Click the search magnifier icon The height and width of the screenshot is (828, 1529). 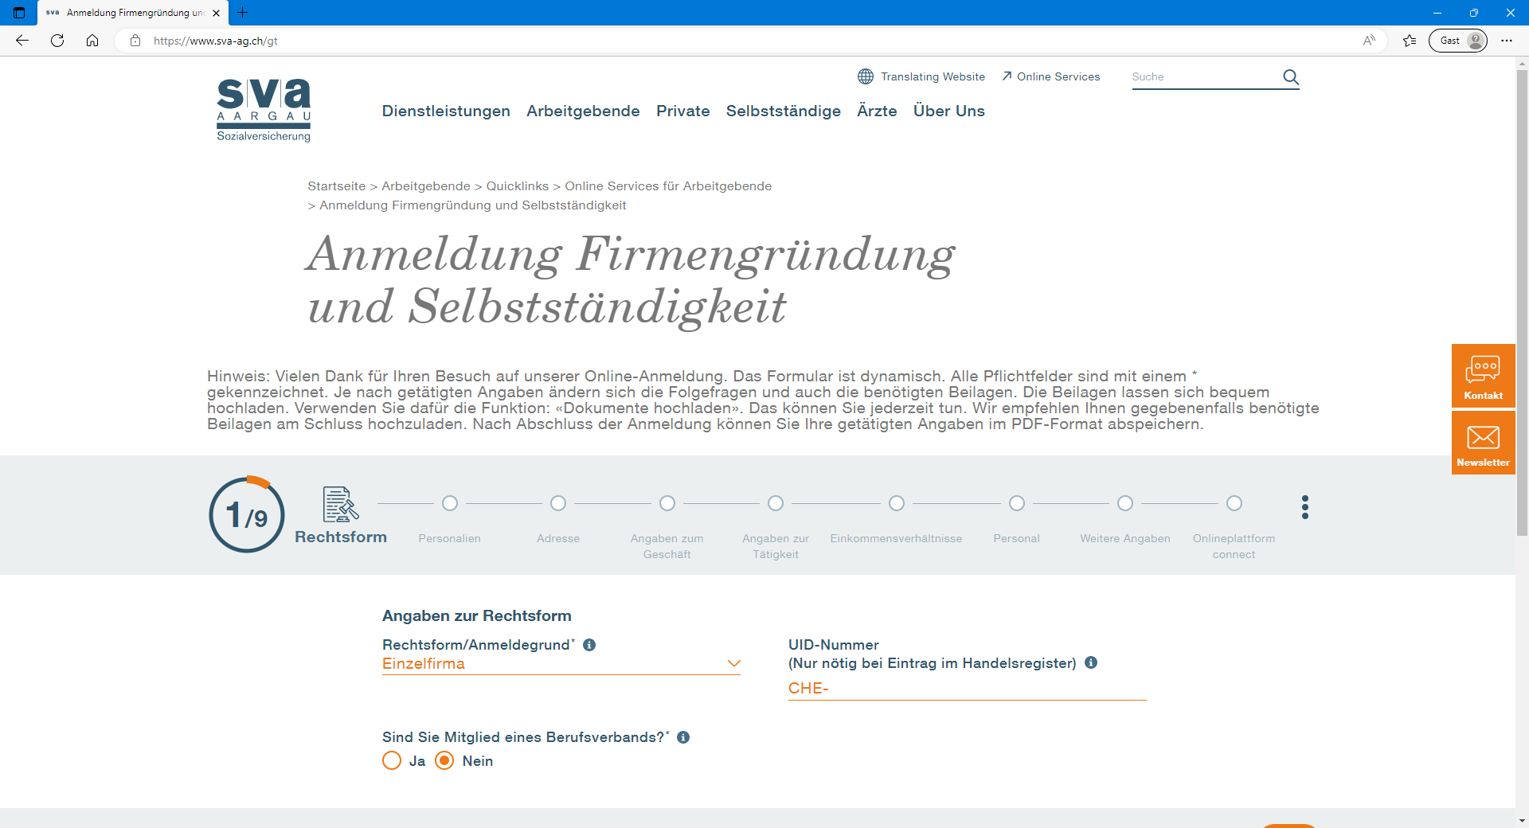1290,77
